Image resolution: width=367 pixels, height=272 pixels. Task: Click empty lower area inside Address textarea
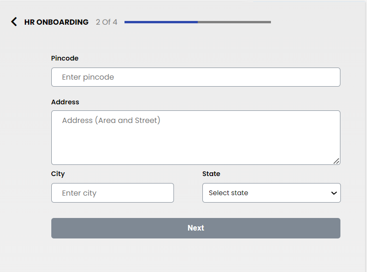[x=196, y=150]
